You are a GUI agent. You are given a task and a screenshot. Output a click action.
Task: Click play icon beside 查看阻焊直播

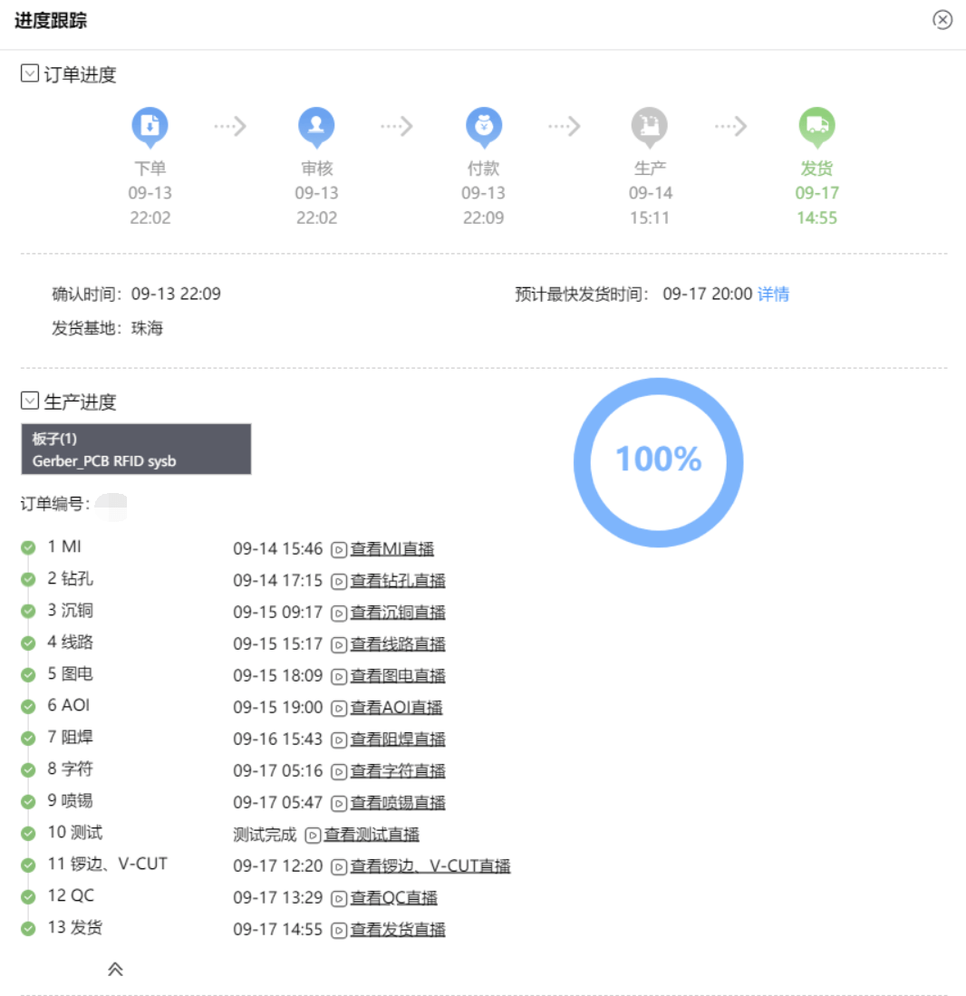(339, 740)
